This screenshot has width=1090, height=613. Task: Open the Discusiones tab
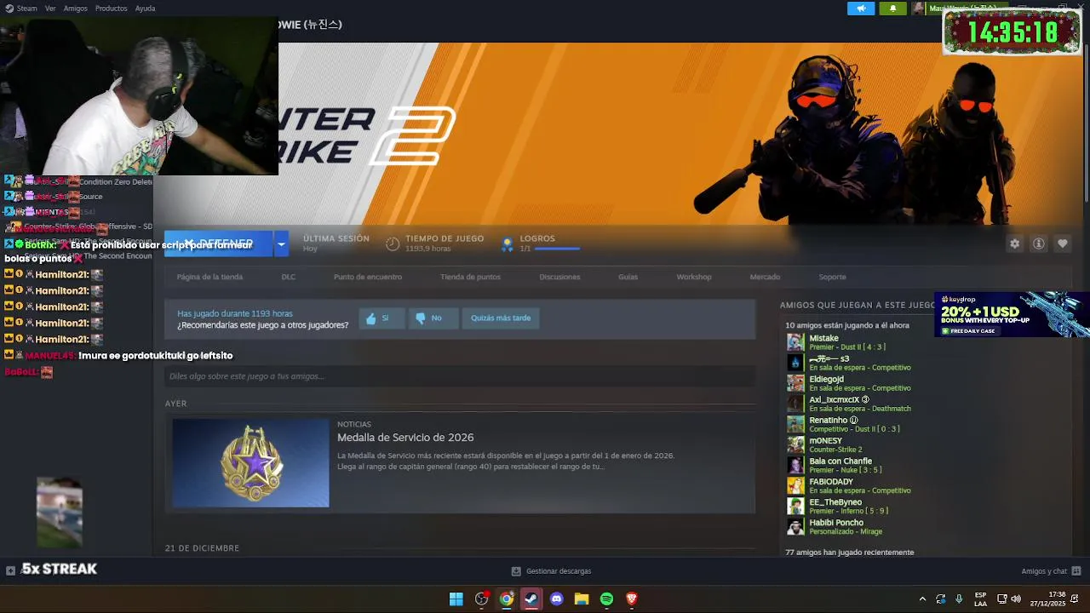559,277
